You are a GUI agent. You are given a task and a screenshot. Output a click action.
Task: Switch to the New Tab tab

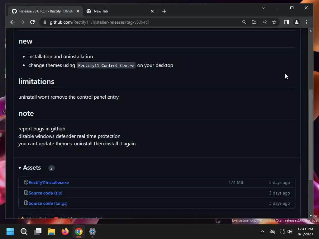coord(120,11)
